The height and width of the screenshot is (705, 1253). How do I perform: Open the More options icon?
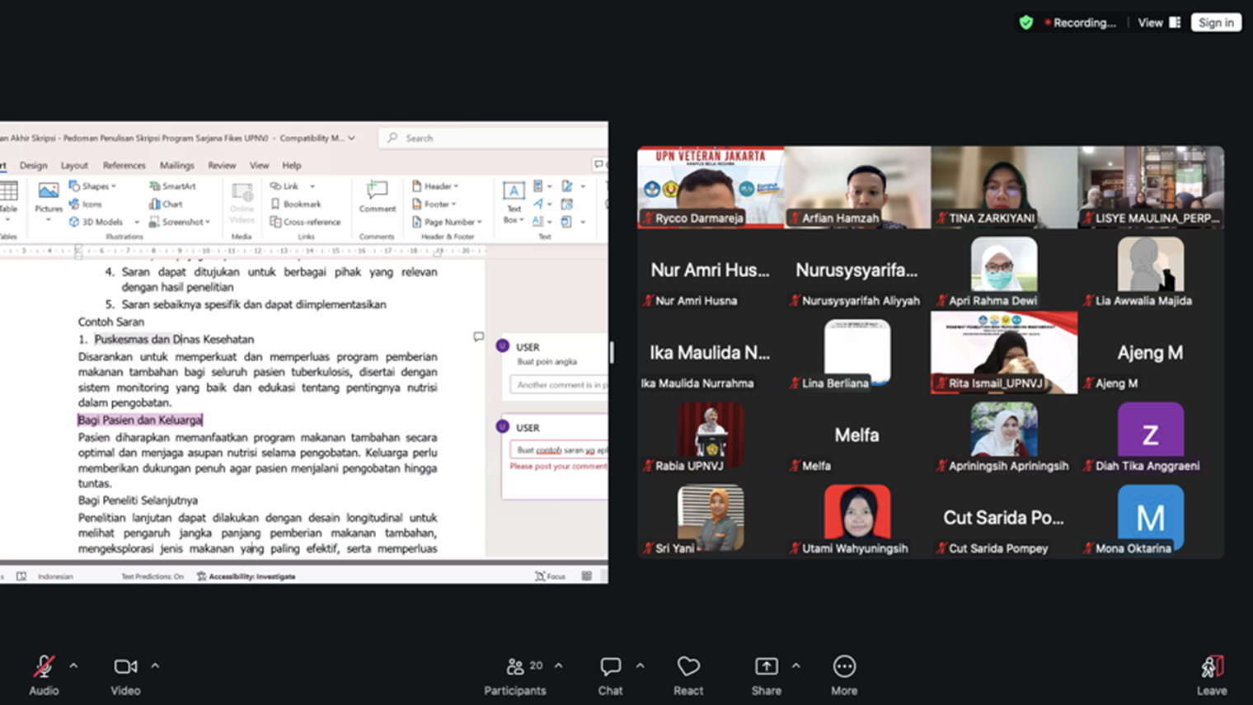point(843,666)
